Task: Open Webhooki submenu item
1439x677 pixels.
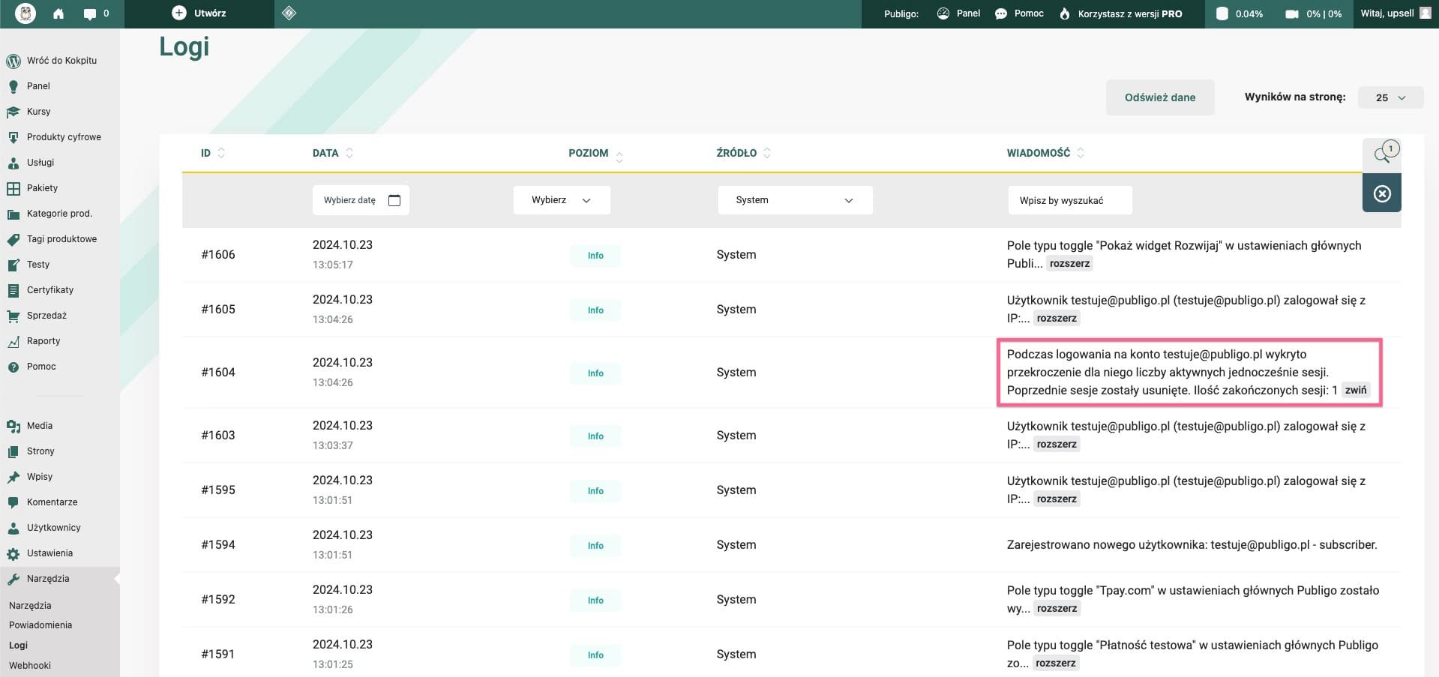Action: coord(30,666)
